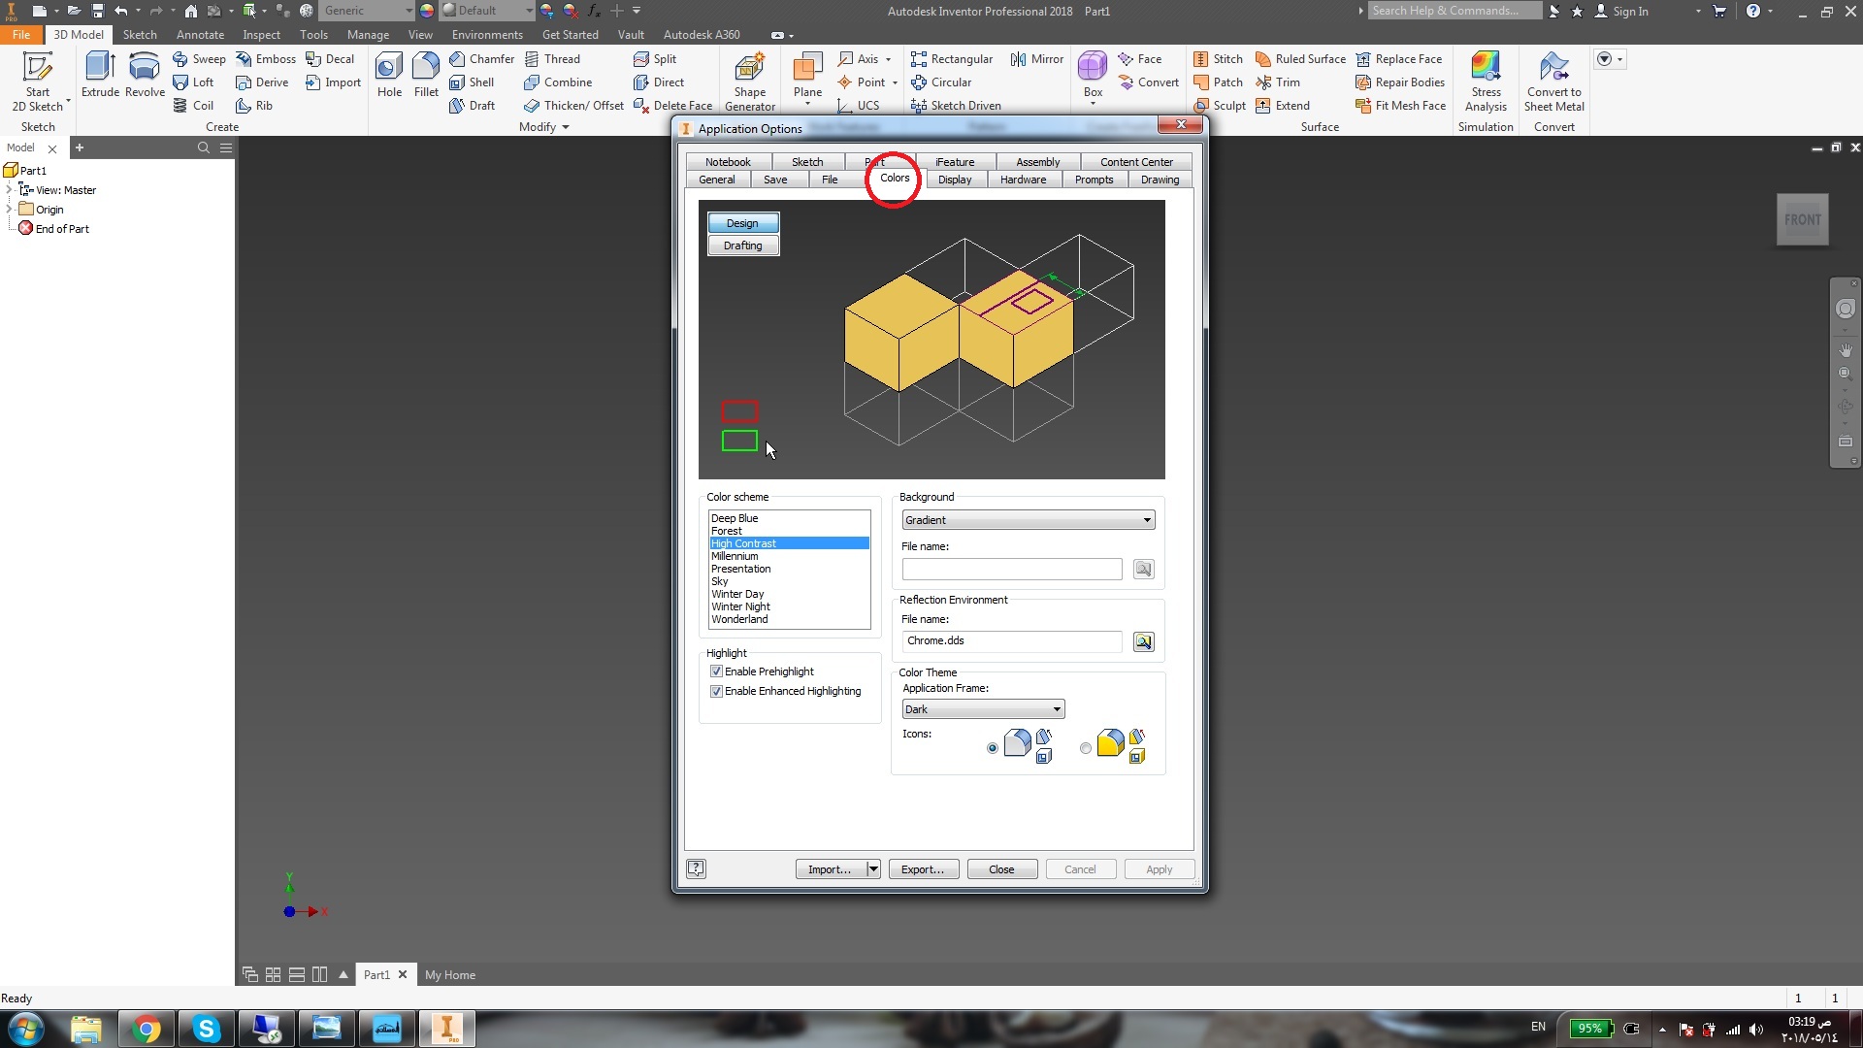The height and width of the screenshot is (1048, 1863).
Task: Switch to the Display tab
Action: click(954, 180)
